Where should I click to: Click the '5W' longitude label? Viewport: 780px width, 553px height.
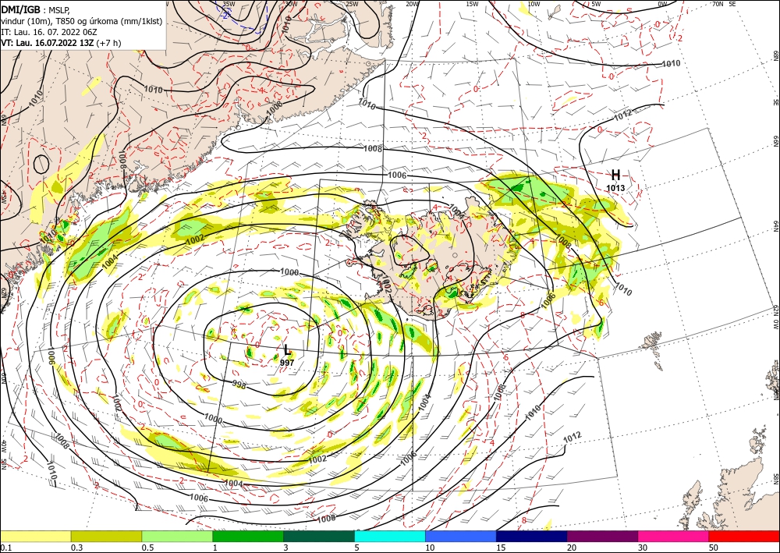click(x=596, y=4)
